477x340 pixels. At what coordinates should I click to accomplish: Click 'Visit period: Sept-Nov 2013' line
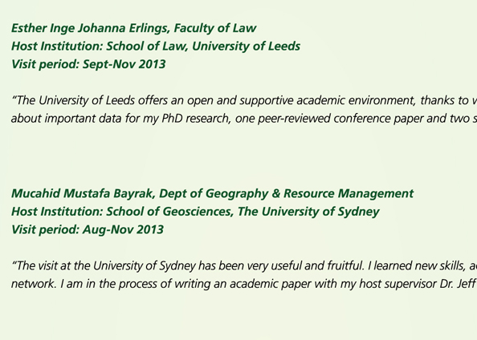[88, 64]
